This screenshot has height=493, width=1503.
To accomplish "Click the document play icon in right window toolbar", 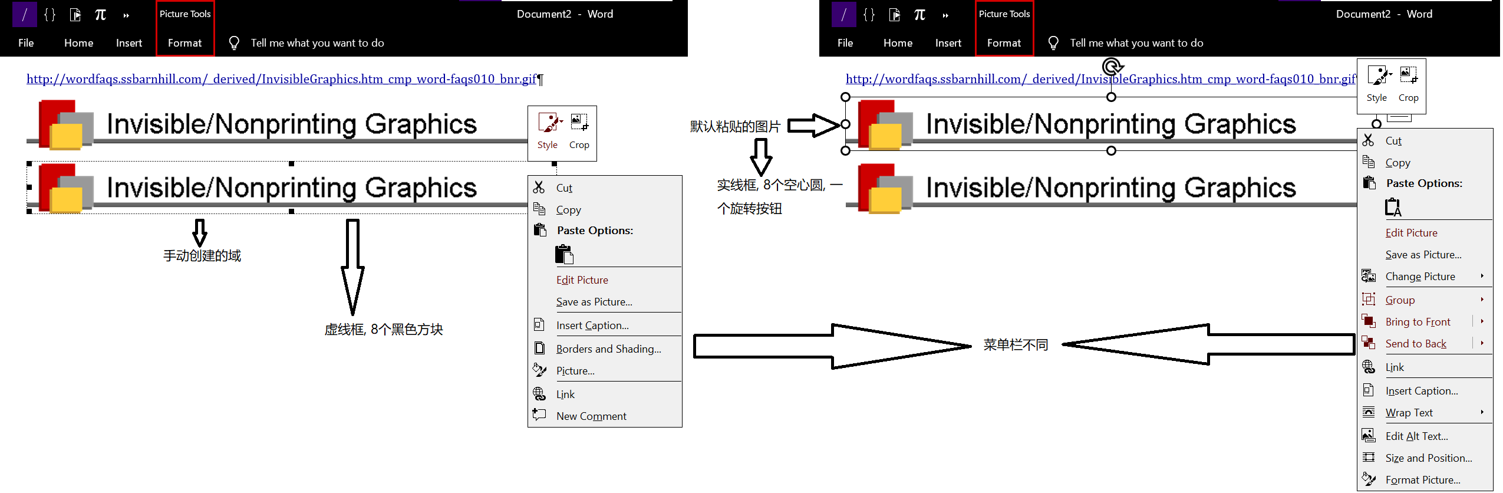I will [895, 15].
